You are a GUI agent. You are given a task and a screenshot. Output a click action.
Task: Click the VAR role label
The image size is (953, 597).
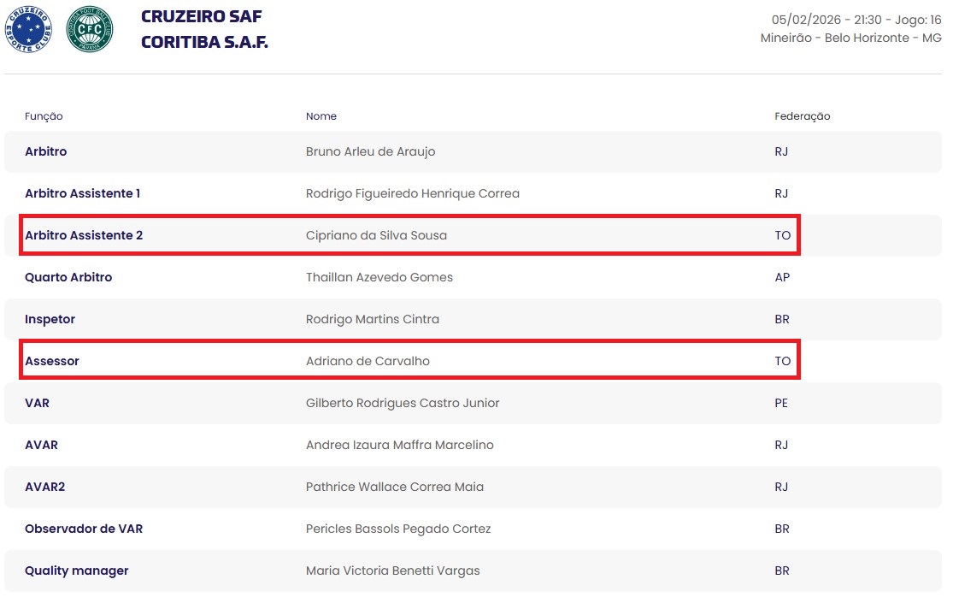(37, 403)
